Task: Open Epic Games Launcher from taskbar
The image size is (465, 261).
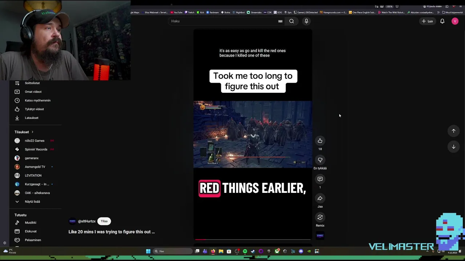Action: tap(269, 251)
